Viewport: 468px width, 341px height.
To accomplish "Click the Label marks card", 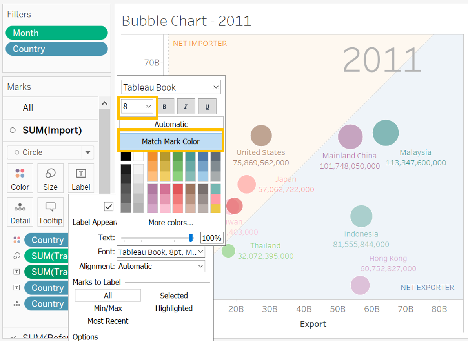I will tap(81, 178).
